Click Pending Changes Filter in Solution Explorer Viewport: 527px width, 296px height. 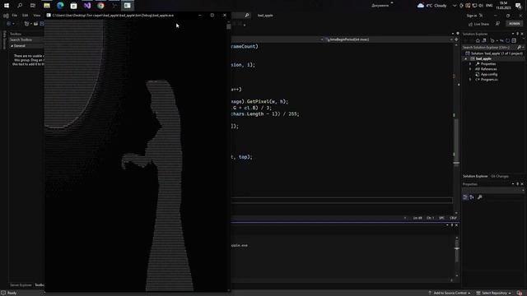(492, 41)
